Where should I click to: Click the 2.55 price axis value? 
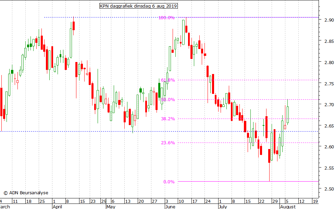point(329,168)
